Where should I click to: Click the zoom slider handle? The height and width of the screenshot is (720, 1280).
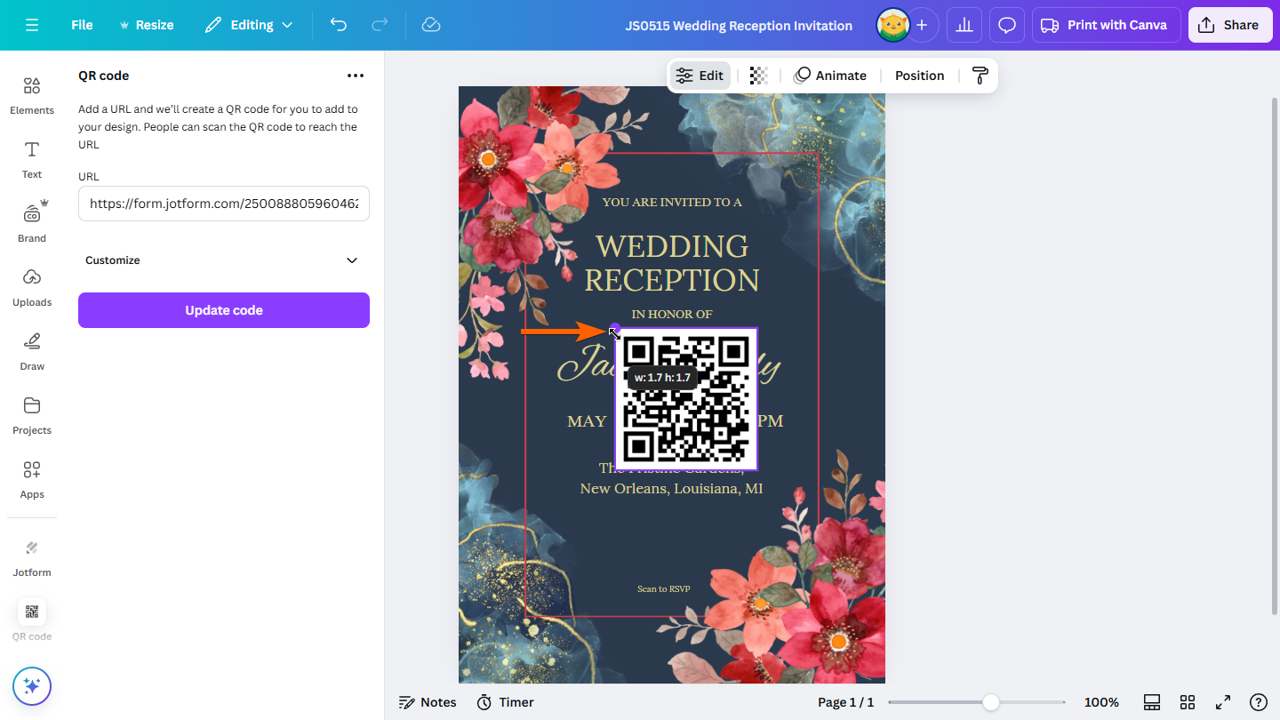(x=991, y=702)
